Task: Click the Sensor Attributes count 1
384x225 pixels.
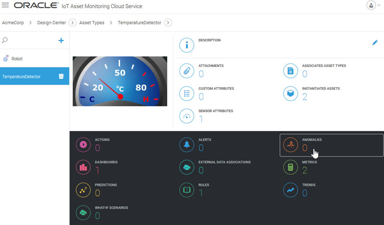Action: tap(201, 119)
